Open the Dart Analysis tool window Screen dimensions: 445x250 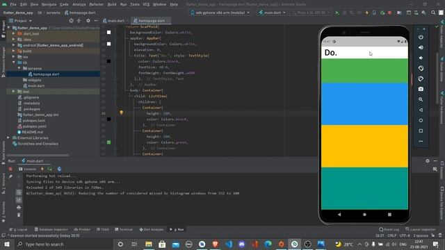pos(152,229)
